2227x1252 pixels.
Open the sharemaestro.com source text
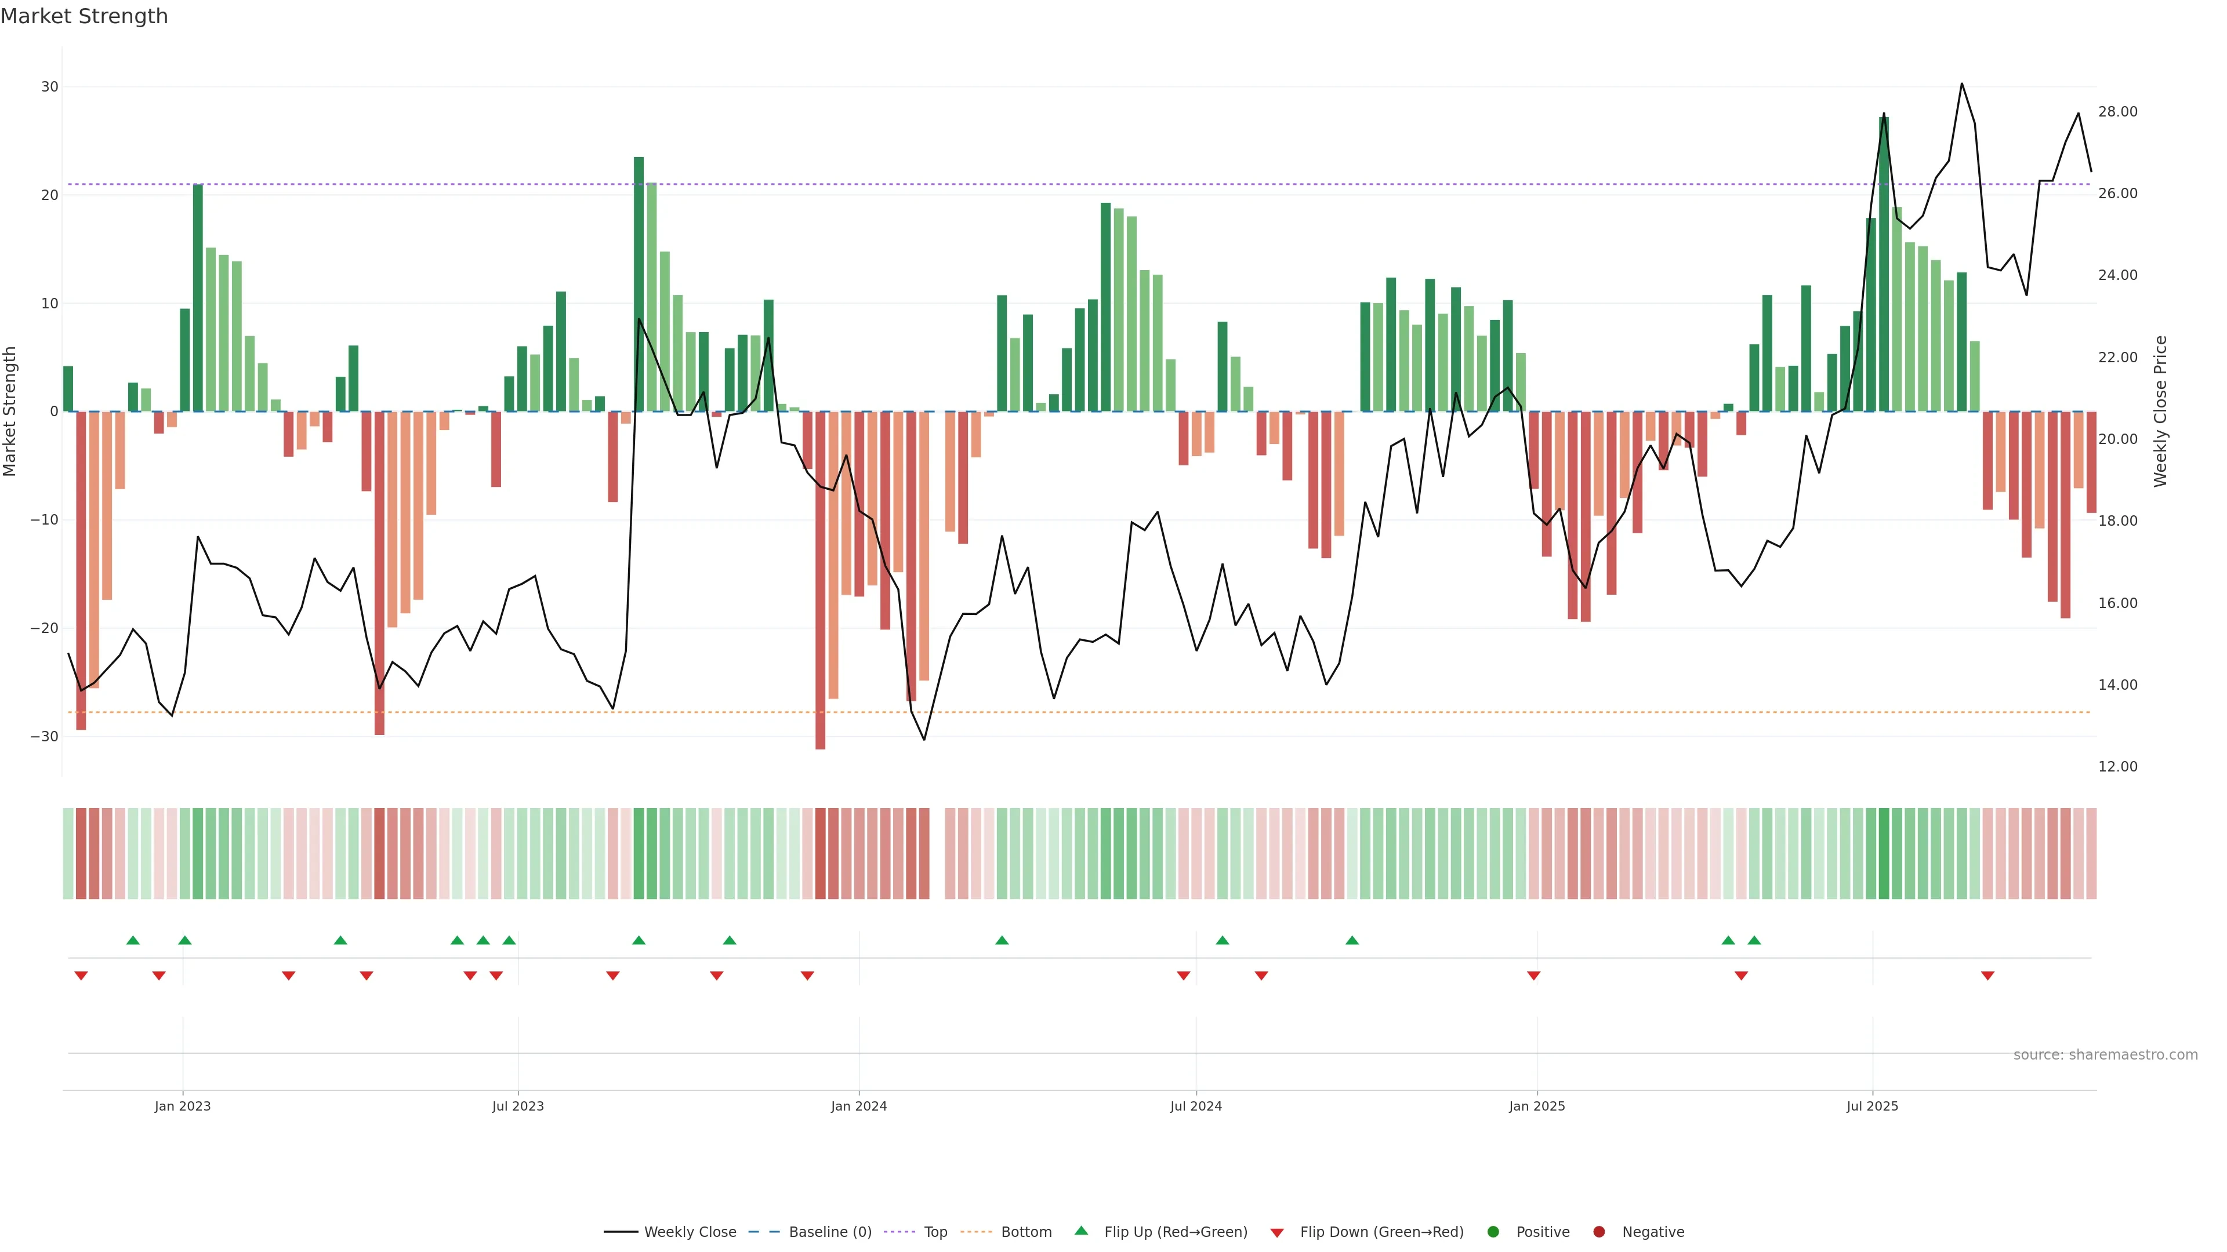click(2105, 1054)
